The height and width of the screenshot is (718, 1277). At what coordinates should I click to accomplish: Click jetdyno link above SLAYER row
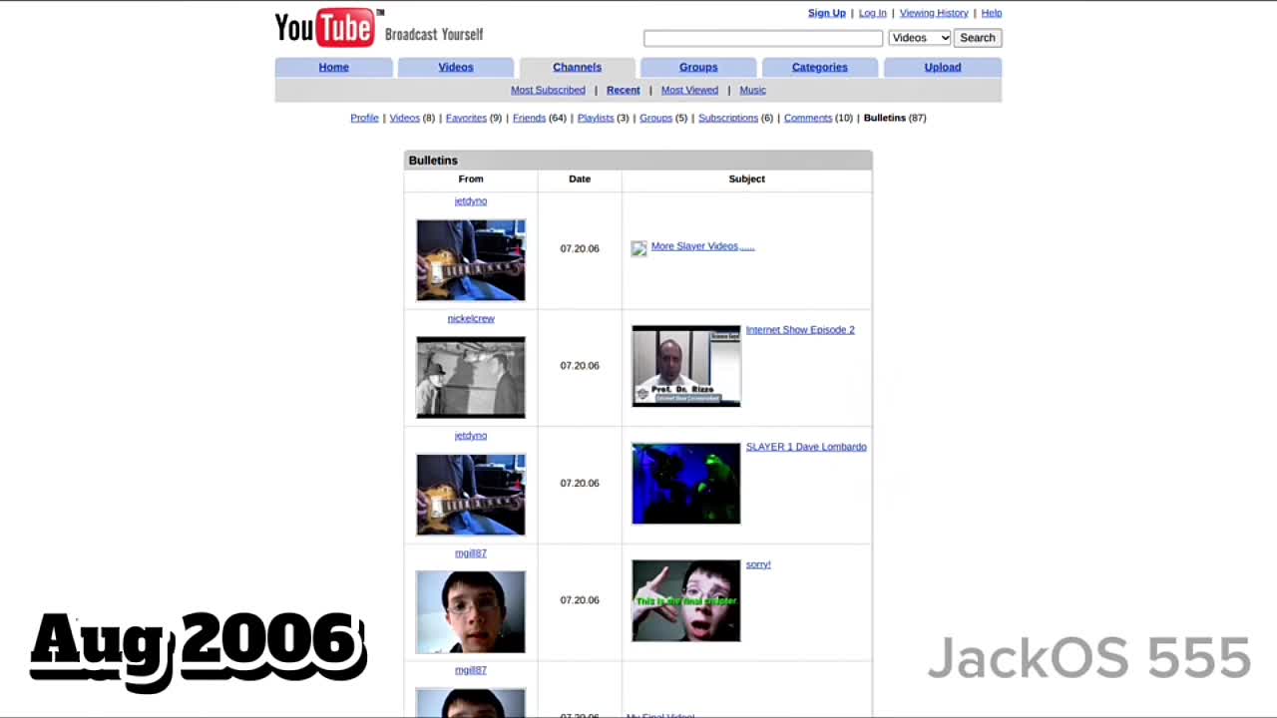(x=471, y=436)
